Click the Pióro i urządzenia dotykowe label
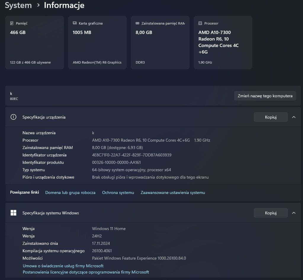This screenshot has width=303, height=280. pos(48,177)
